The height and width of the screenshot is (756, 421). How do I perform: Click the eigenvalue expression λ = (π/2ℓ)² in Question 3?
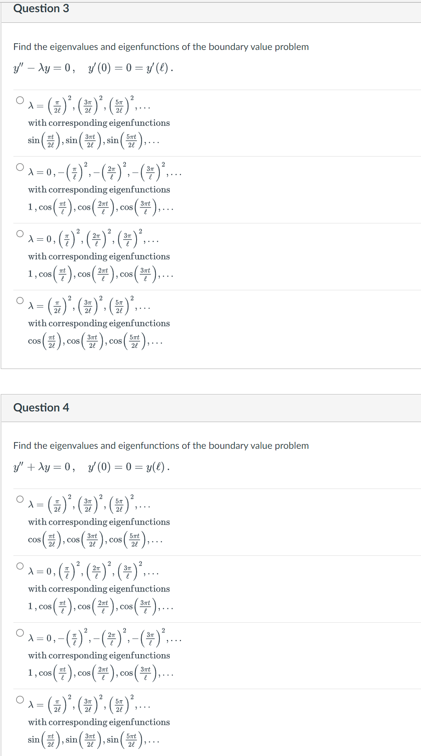pos(51,105)
